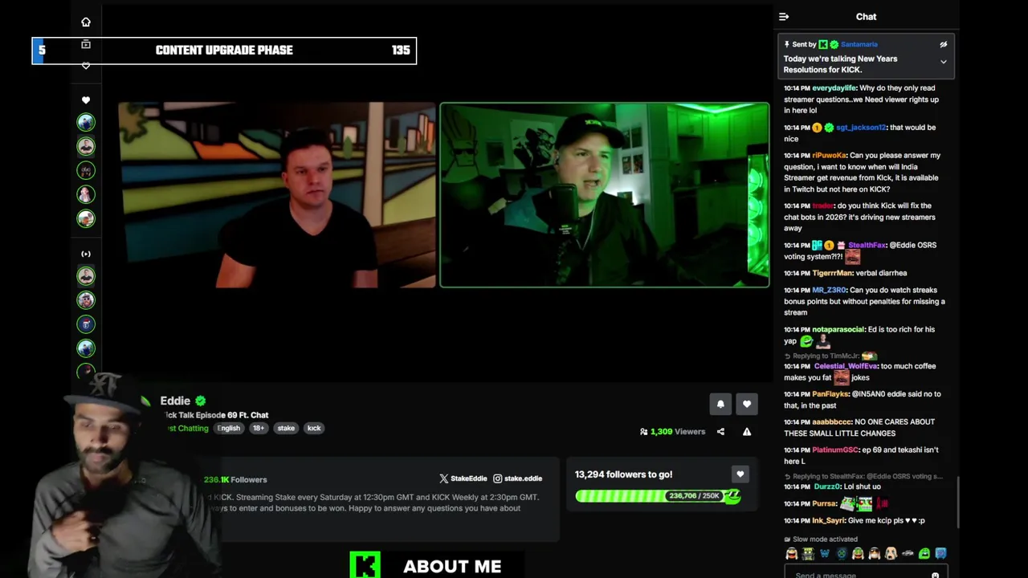Image resolution: width=1028 pixels, height=578 pixels.
Task: Insert the car emote from quick bar
Action: pos(908,554)
